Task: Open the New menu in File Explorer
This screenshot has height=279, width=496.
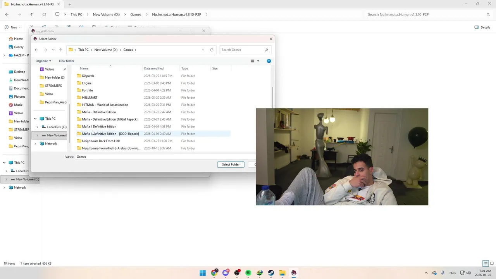Action: (x=12, y=27)
